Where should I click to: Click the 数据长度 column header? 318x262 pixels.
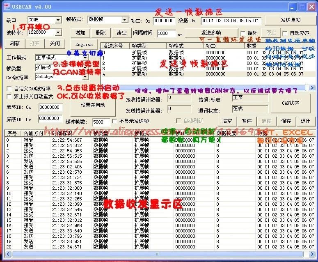coord(235,133)
